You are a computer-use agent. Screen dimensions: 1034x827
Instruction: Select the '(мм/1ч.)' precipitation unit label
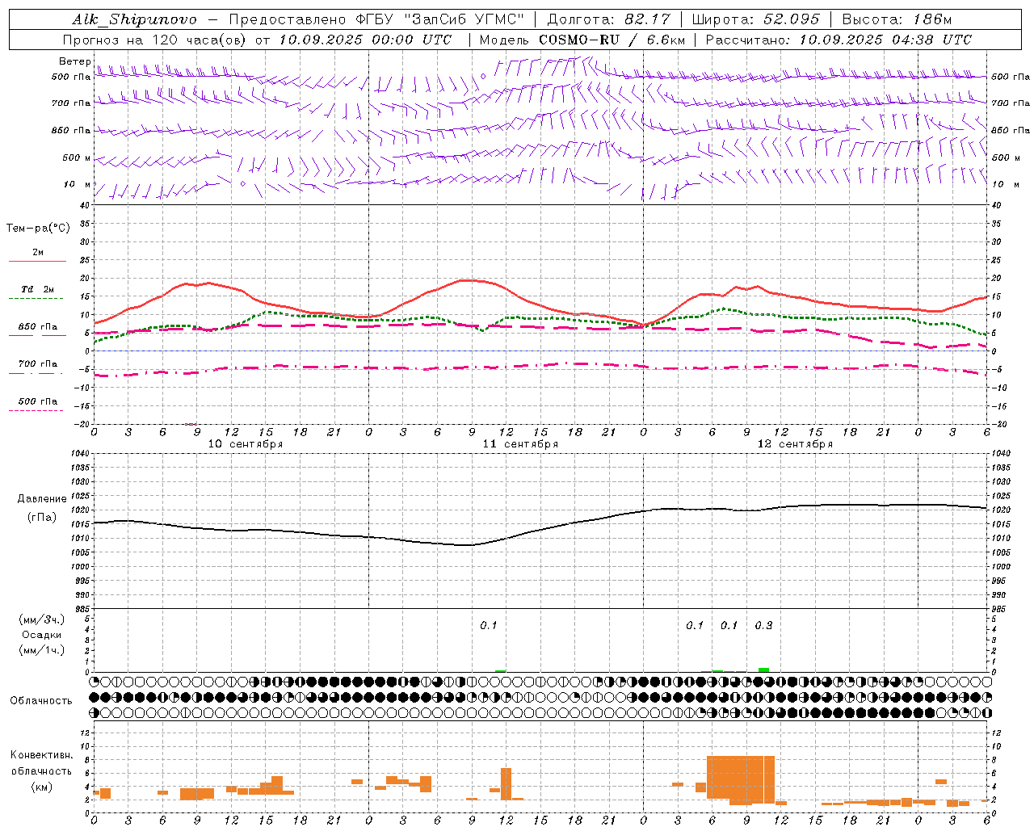[x=41, y=650]
